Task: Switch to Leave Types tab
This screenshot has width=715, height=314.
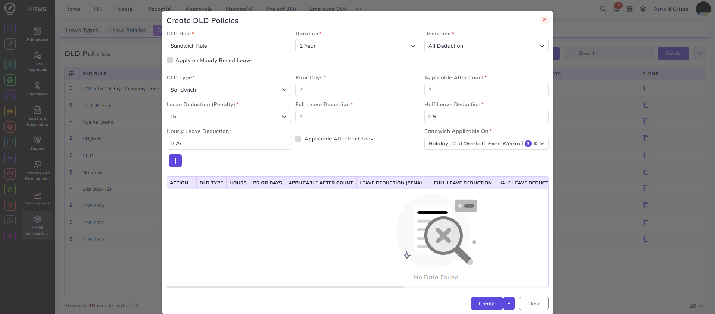Action: pos(82,30)
